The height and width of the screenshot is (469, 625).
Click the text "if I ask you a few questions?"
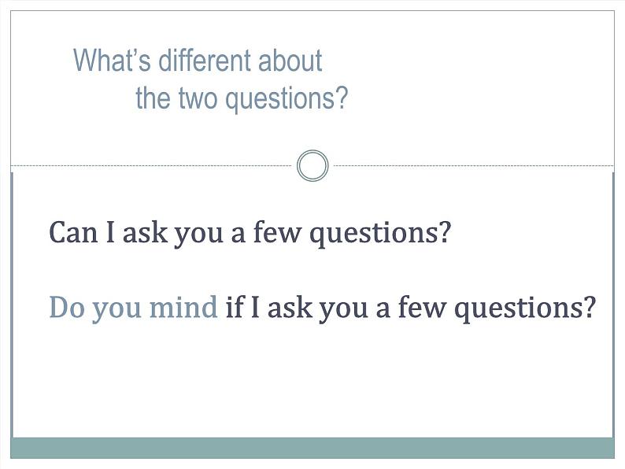point(411,308)
